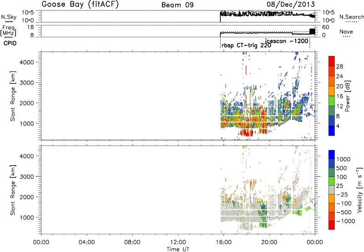Click the "4" label on the power colorbar
The image size is (364, 252).
(x=338, y=126)
